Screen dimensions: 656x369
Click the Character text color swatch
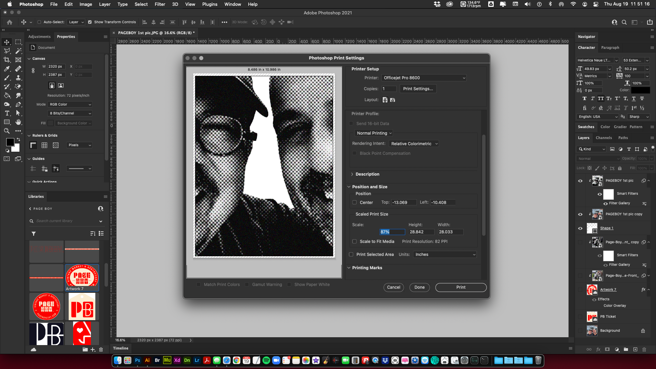tap(640, 90)
